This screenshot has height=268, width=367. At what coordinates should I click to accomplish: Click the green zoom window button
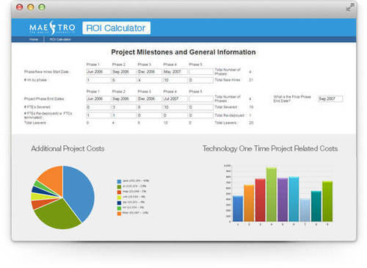[x=42, y=7]
